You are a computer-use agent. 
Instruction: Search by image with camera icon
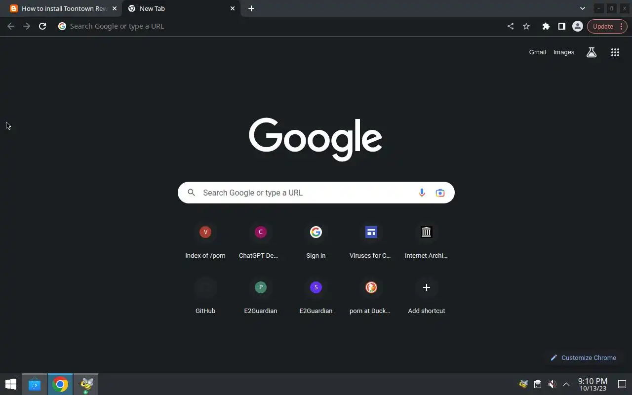440,193
